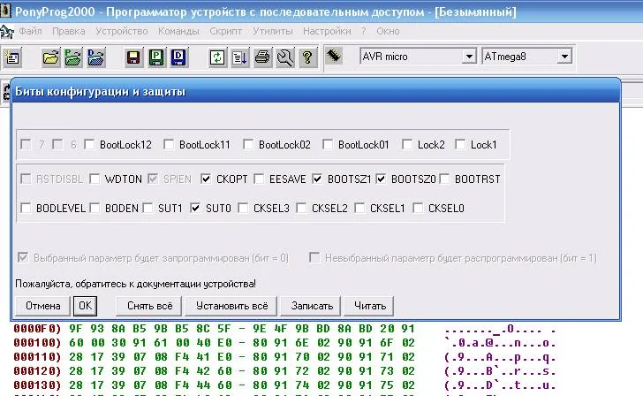This screenshot has width=643, height=396.
Task: Click the Отмена button
Action: click(42, 306)
